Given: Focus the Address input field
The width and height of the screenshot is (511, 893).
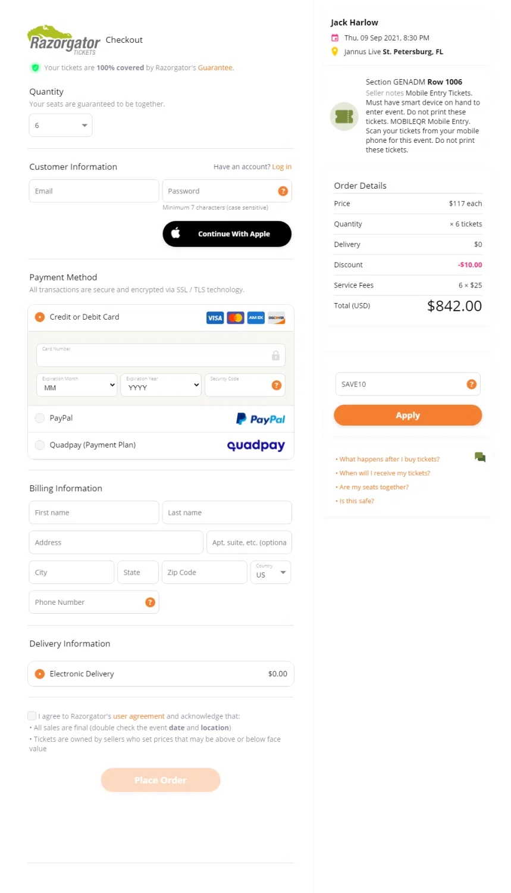Looking at the screenshot, I should click(x=116, y=542).
